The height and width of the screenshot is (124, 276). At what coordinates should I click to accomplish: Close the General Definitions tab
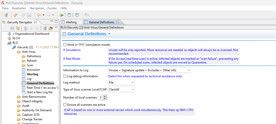[x=117, y=22]
